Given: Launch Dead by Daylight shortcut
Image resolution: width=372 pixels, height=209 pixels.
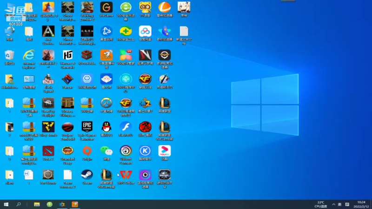Looking at the screenshot, I should [48, 107].
